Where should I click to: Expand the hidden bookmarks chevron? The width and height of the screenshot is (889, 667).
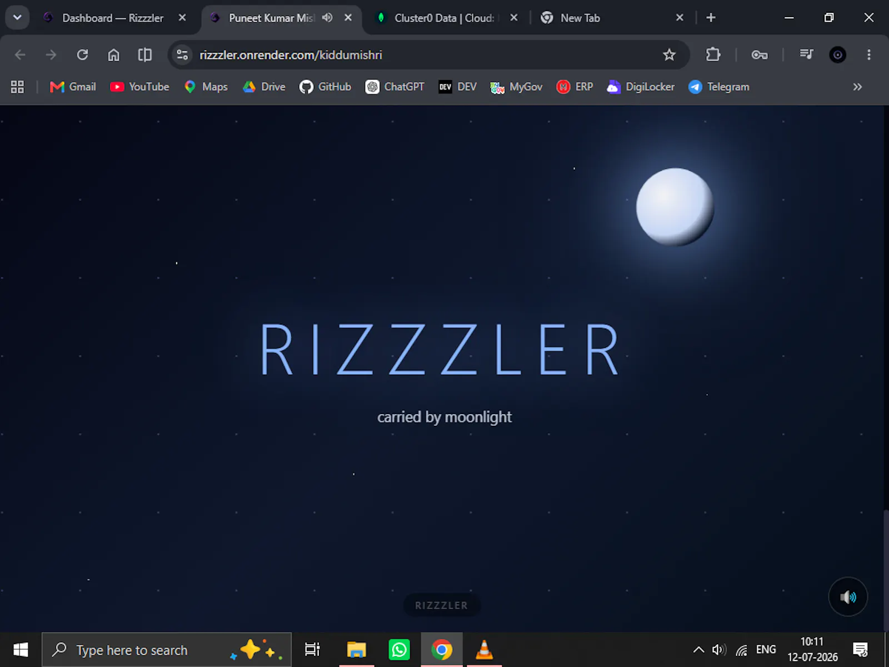click(857, 87)
